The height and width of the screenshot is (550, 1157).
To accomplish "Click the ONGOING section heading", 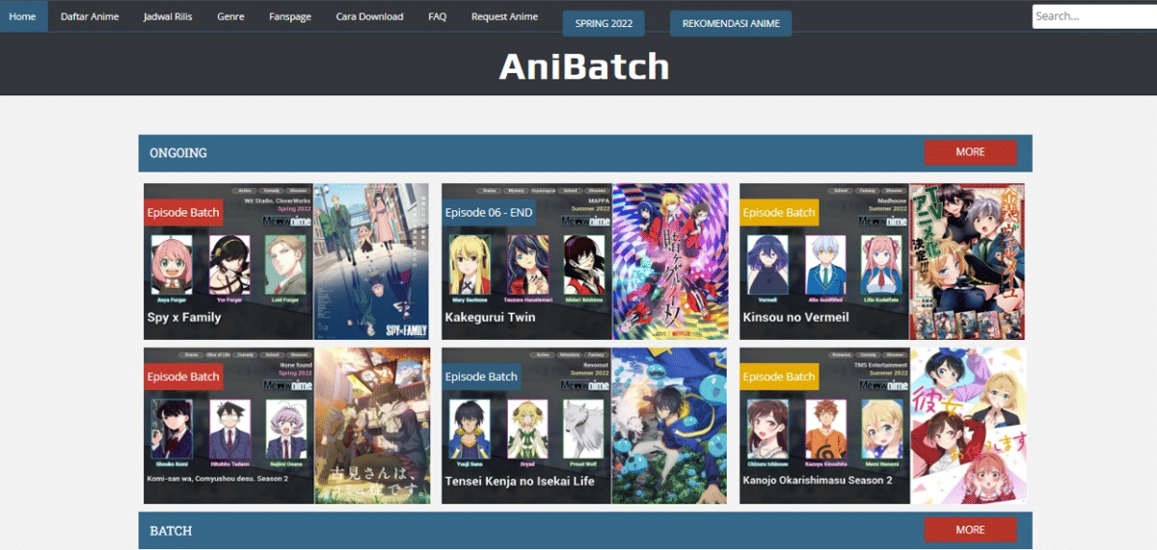I will click(178, 153).
